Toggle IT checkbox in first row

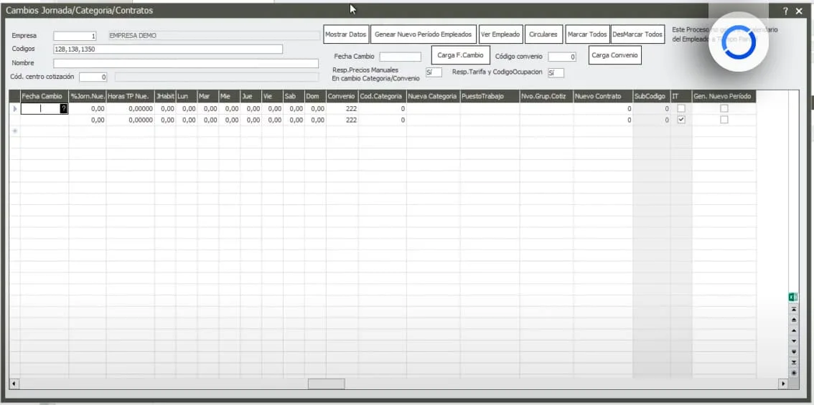(x=681, y=108)
